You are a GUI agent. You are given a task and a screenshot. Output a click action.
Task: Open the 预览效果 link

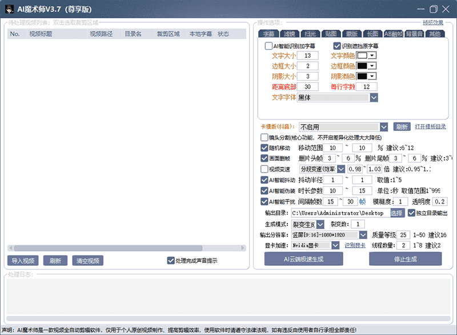click(x=433, y=22)
